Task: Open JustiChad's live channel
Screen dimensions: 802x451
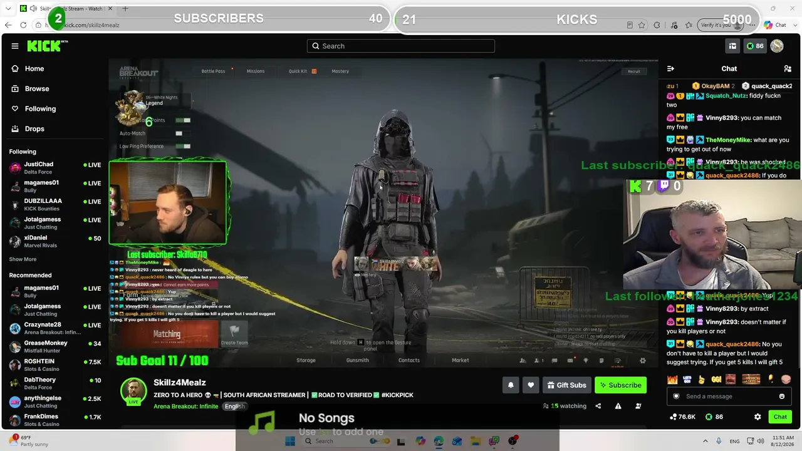Action: (x=55, y=168)
